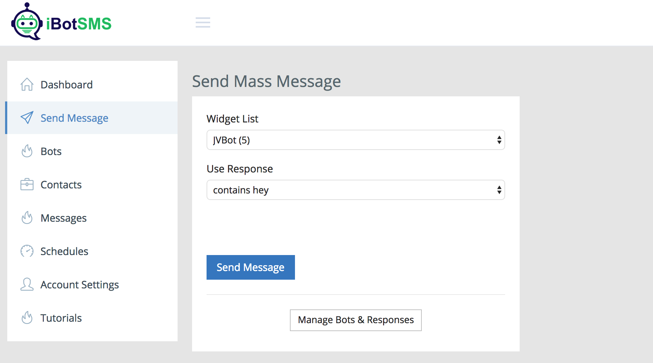Open Account Settings menu item

pyautogui.click(x=79, y=285)
